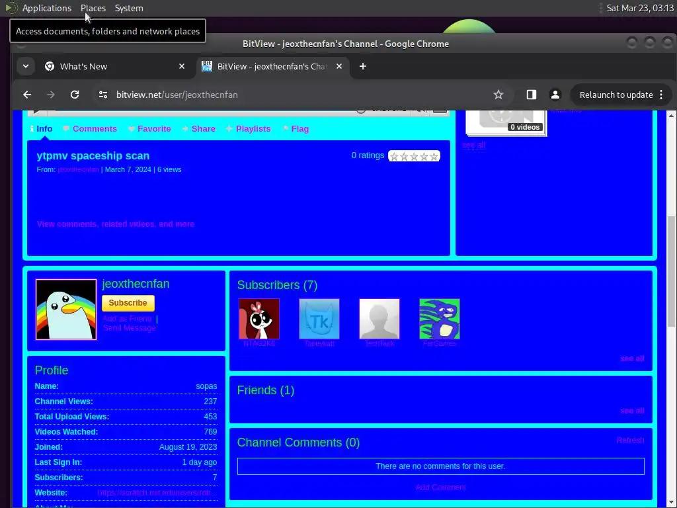Open the Chrome three-dot menu
Image resolution: width=677 pixels, height=508 pixels.
tap(661, 95)
